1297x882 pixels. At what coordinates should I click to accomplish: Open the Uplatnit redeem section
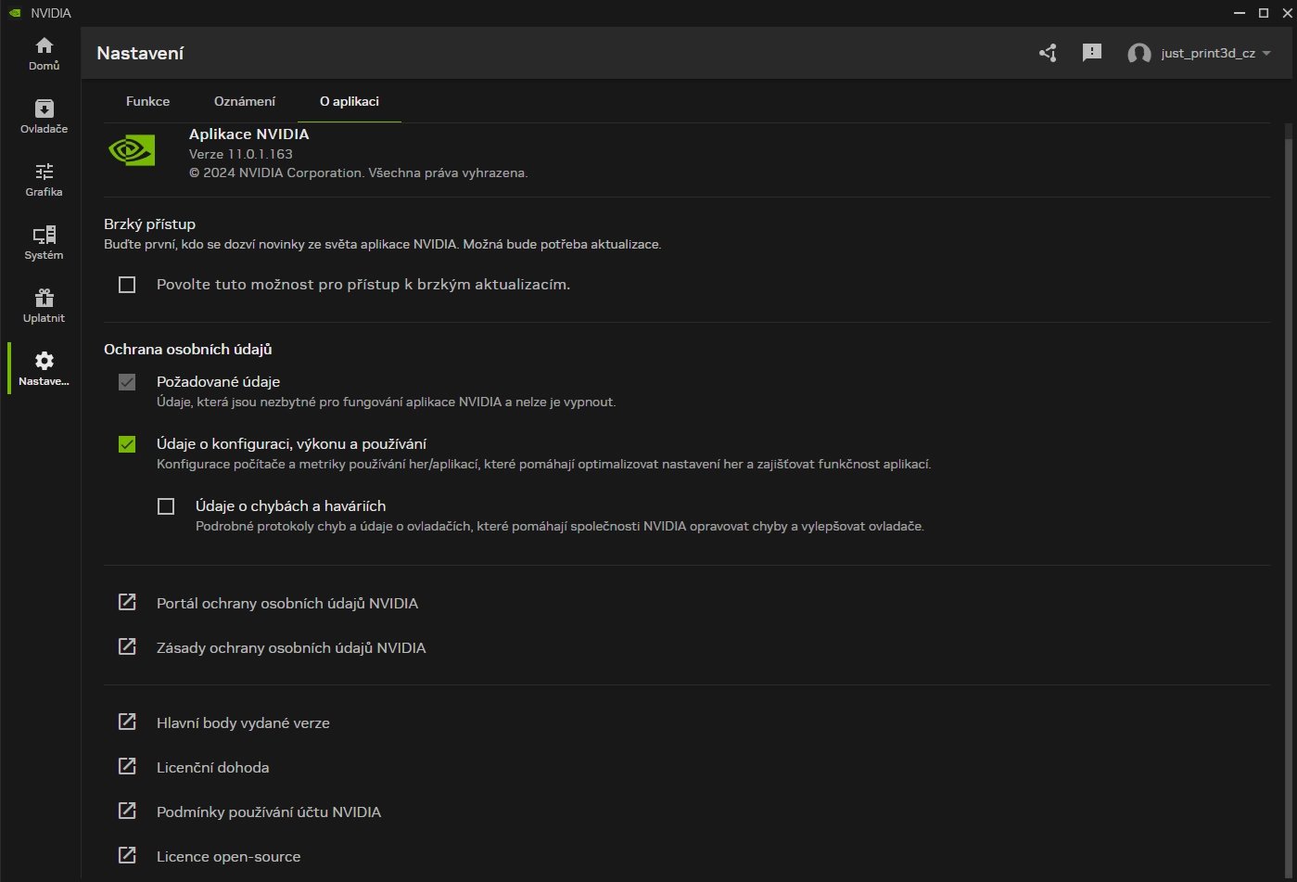click(x=43, y=304)
